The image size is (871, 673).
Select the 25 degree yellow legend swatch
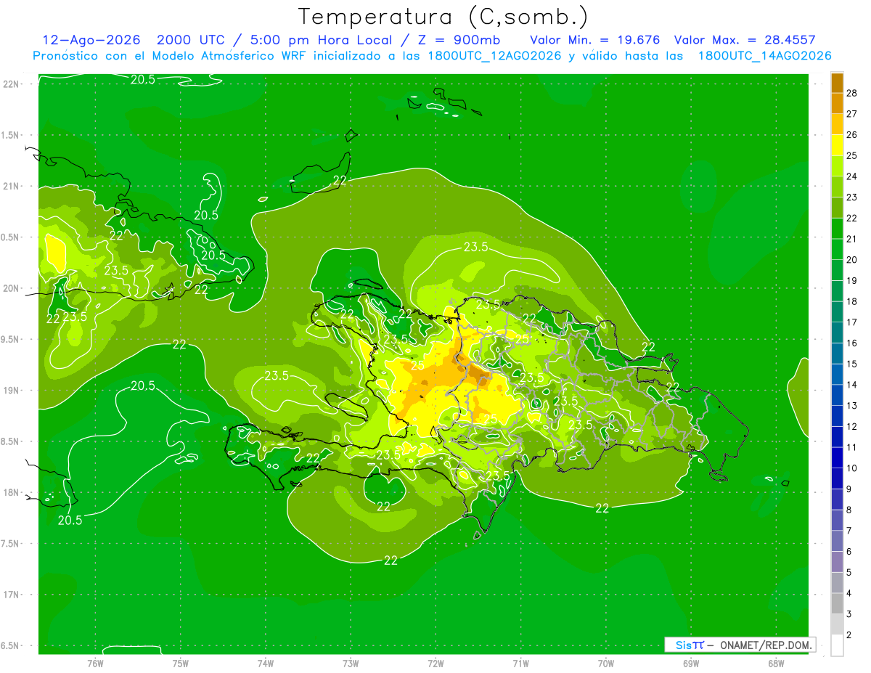(x=837, y=145)
